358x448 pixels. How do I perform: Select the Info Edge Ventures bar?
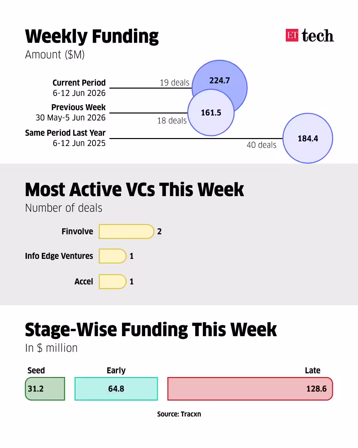click(113, 256)
